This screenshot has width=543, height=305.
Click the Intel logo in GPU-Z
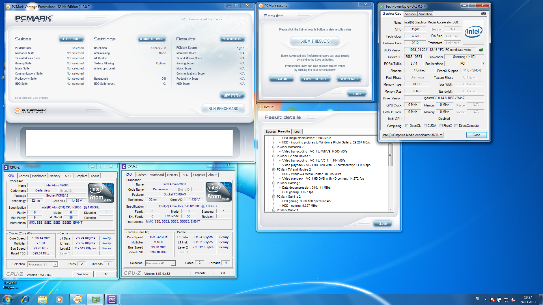tap(473, 32)
